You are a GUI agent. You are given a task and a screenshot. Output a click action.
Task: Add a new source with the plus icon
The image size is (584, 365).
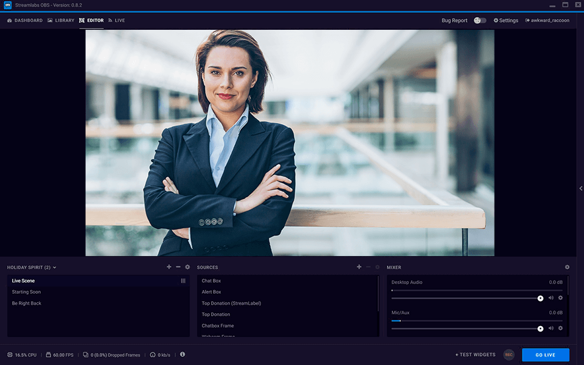359,266
